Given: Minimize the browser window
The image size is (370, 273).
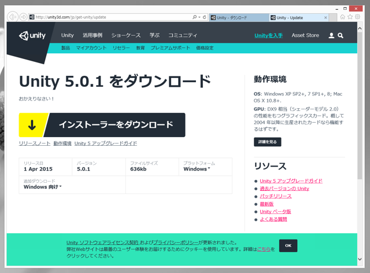Looking at the screenshot, I should (x=336, y=9).
